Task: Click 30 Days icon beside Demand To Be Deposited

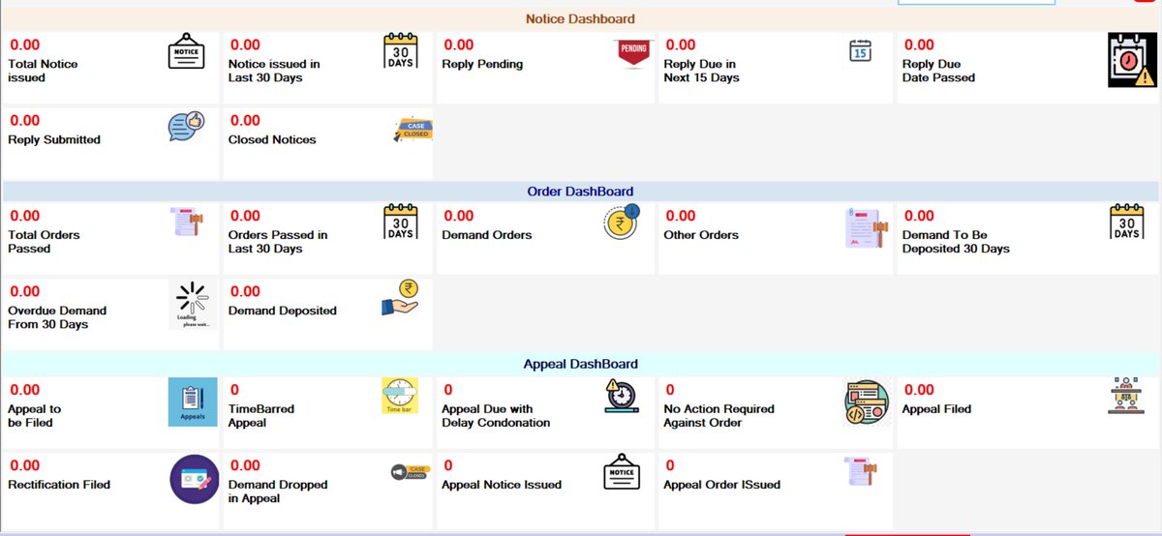Action: (1127, 222)
